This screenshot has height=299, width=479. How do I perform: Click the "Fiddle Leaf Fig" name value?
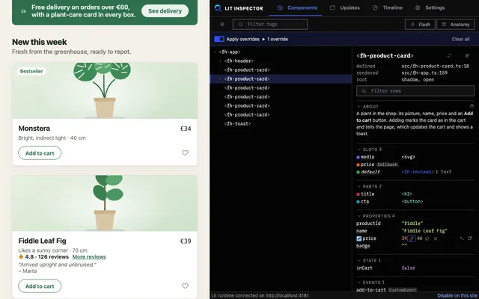[424, 231]
